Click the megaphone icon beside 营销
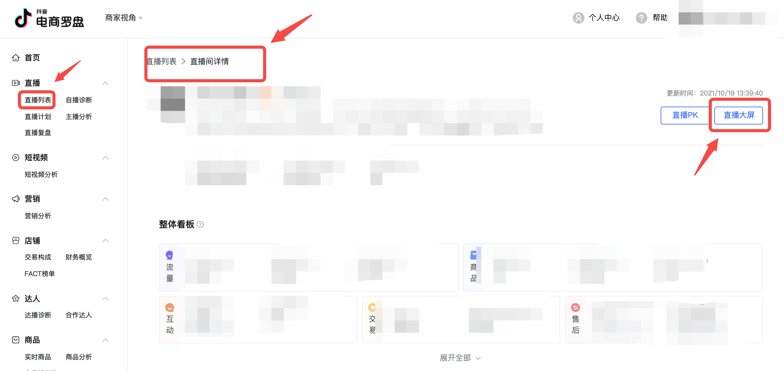The image size is (784, 371). tap(16, 199)
